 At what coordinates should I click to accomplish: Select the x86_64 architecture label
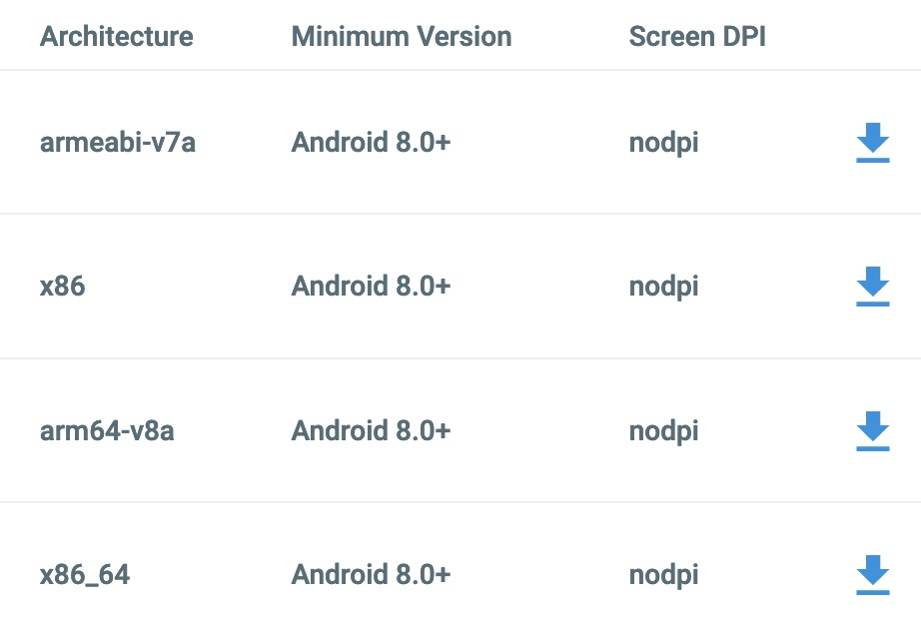pyautogui.click(x=85, y=575)
